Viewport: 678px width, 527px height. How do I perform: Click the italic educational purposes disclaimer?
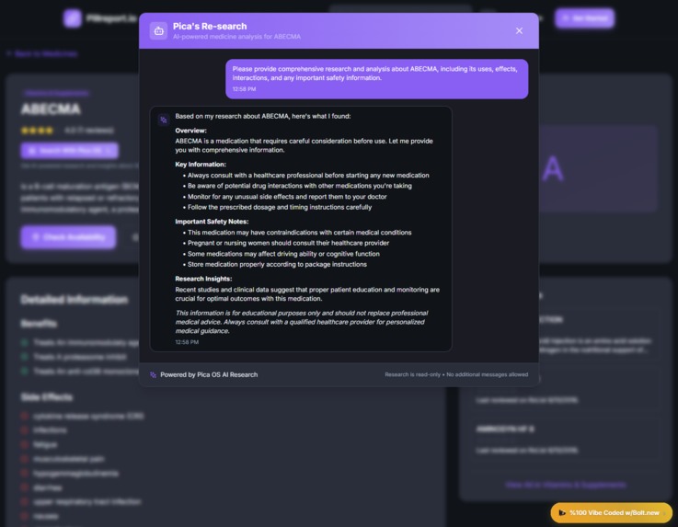point(302,322)
